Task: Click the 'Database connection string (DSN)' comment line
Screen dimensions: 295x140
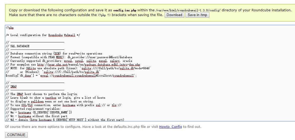Action: click(54, 54)
